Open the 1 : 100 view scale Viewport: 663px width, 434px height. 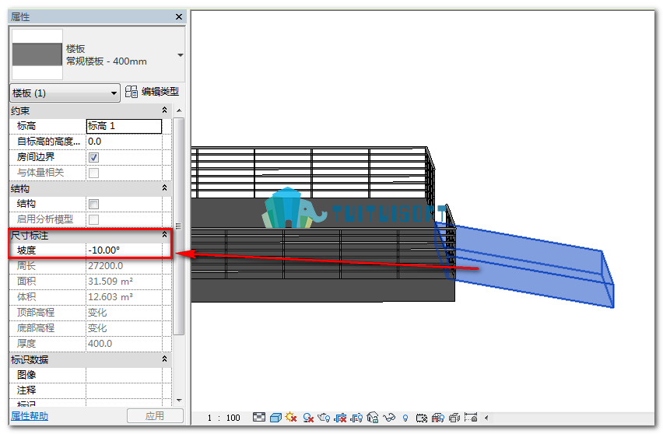pos(223,418)
